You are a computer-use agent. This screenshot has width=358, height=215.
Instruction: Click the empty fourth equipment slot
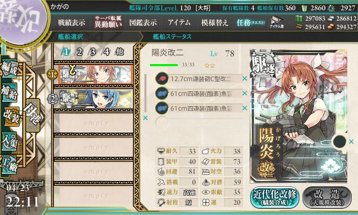pos(199,122)
